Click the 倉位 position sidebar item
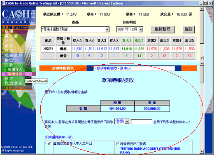Image resolution: width=214 pixels, height=155 pixels. [x=9, y=60]
